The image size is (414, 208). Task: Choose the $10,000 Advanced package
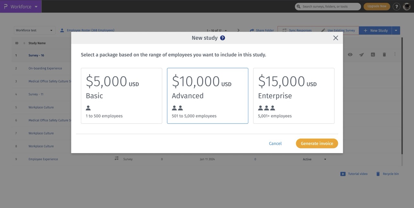click(207, 96)
